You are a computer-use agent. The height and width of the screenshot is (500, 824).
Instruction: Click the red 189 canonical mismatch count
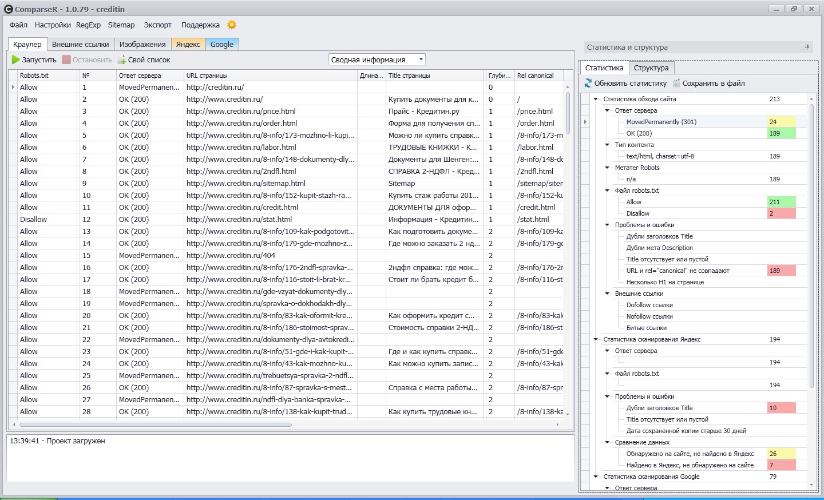point(781,271)
